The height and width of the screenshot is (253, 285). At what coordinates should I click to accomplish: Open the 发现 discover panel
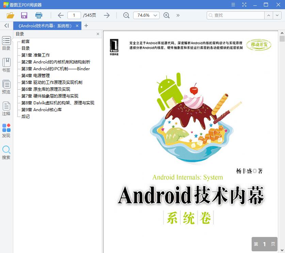click(x=6, y=131)
